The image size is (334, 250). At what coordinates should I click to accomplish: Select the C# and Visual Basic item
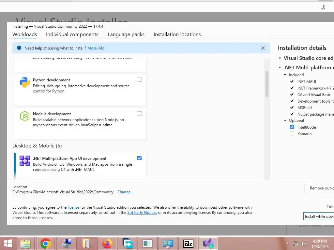coord(314,95)
